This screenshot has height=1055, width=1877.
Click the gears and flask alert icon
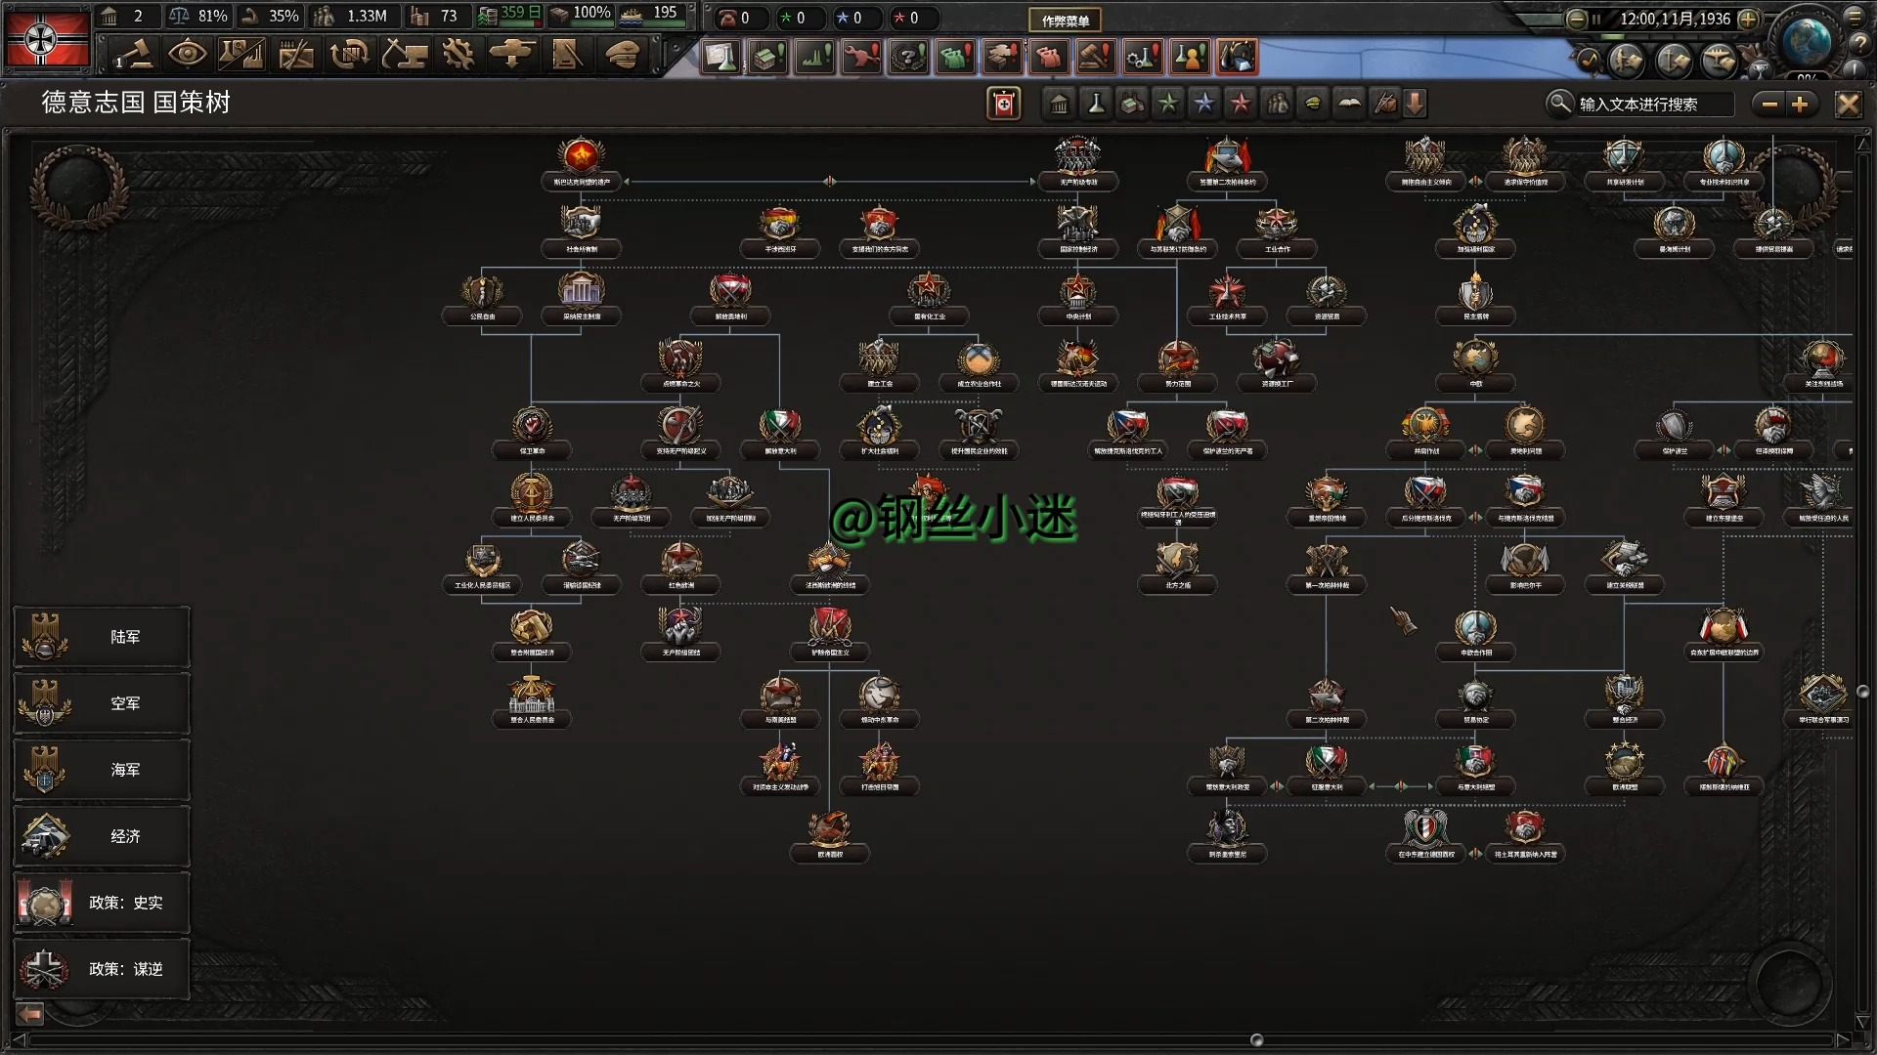click(x=1143, y=57)
